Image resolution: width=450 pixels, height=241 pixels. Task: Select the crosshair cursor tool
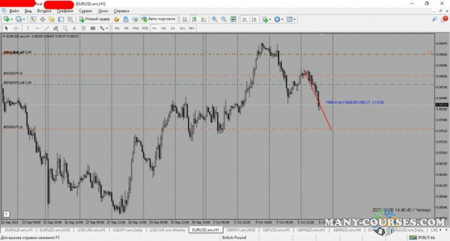pyautogui.click(x=16, y=28)
